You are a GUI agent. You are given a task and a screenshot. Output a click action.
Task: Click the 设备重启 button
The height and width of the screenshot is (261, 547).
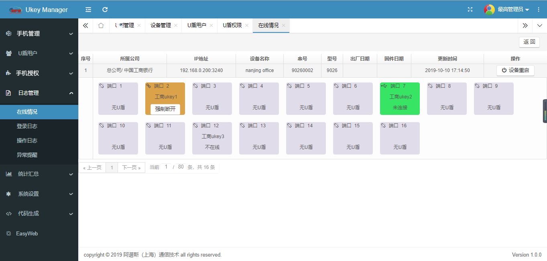pyautogui.click(x=515, y=70)
